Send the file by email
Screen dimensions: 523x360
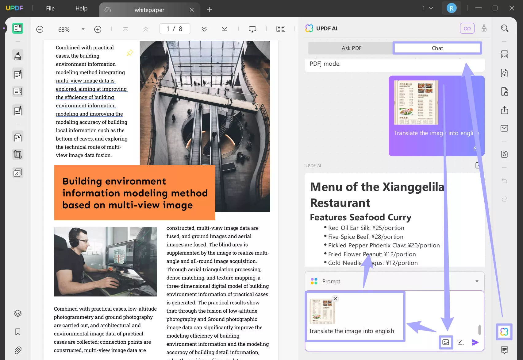click(x=505, y=128)
